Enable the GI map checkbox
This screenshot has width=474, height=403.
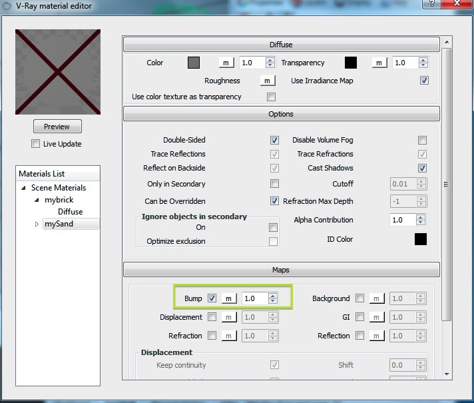click(359, 317)
